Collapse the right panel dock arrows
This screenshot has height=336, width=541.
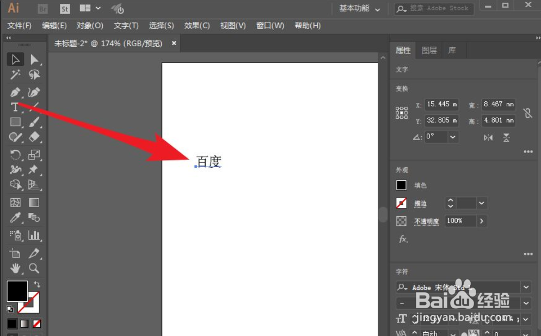pyautogui.click(x=538, y=38)
